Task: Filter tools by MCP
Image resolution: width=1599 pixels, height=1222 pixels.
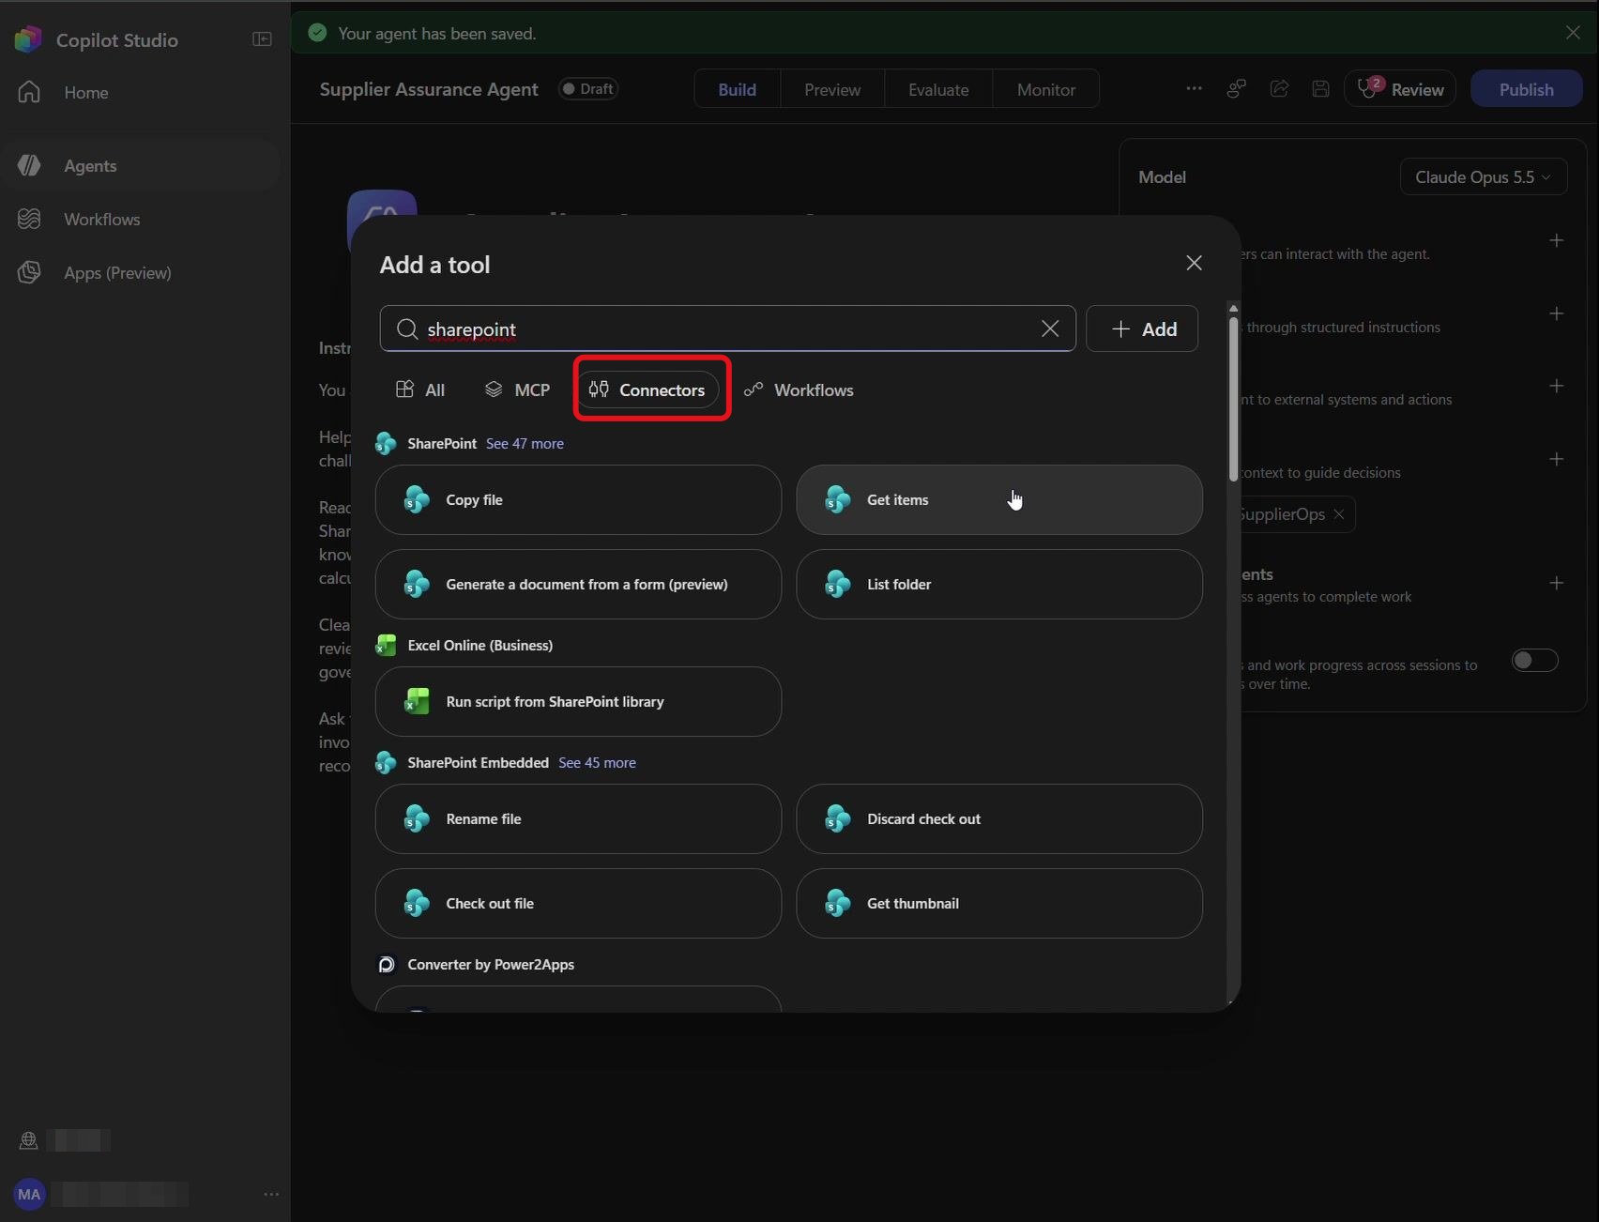Action: pyautogui.click(x=517, y=390)
